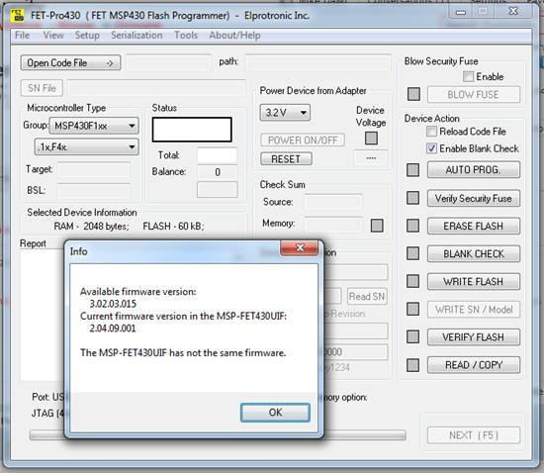Click status indicator next to Verify Security Fuse
This screenshot has height=473, width=544.
(x=412, y=198)
